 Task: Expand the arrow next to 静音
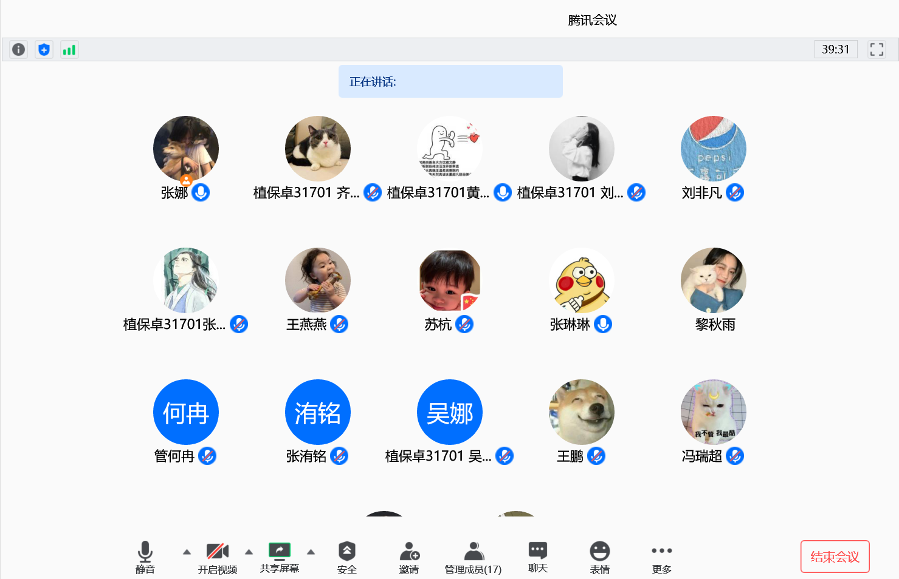(187, 552)
